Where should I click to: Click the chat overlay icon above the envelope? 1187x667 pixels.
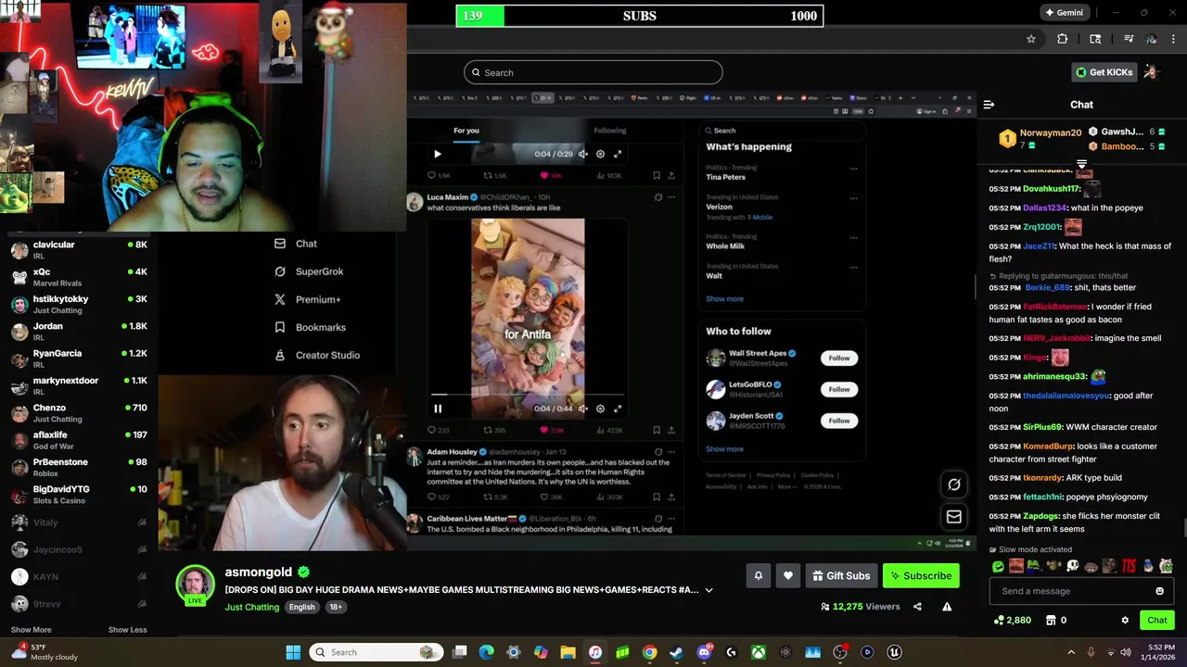(954, 485)
